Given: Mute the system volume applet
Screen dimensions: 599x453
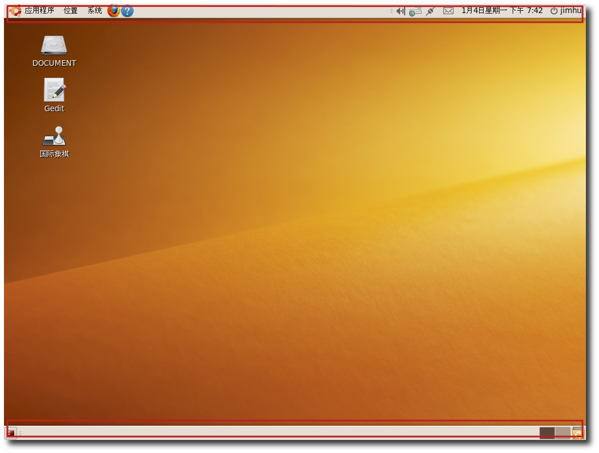Looking at the screenshot, I should point(401,11).
